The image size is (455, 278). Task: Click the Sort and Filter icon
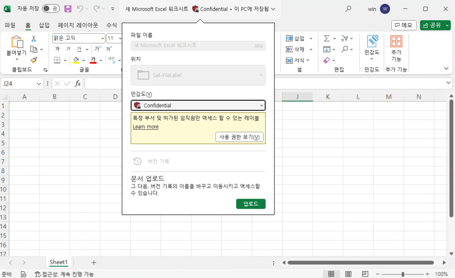point(344,38)
